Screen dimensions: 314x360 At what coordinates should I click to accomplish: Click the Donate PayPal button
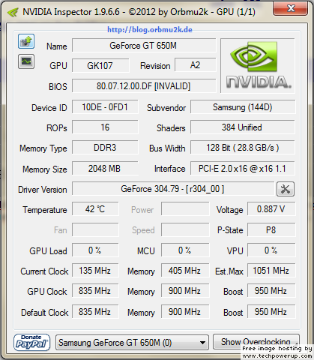[31, 342]
